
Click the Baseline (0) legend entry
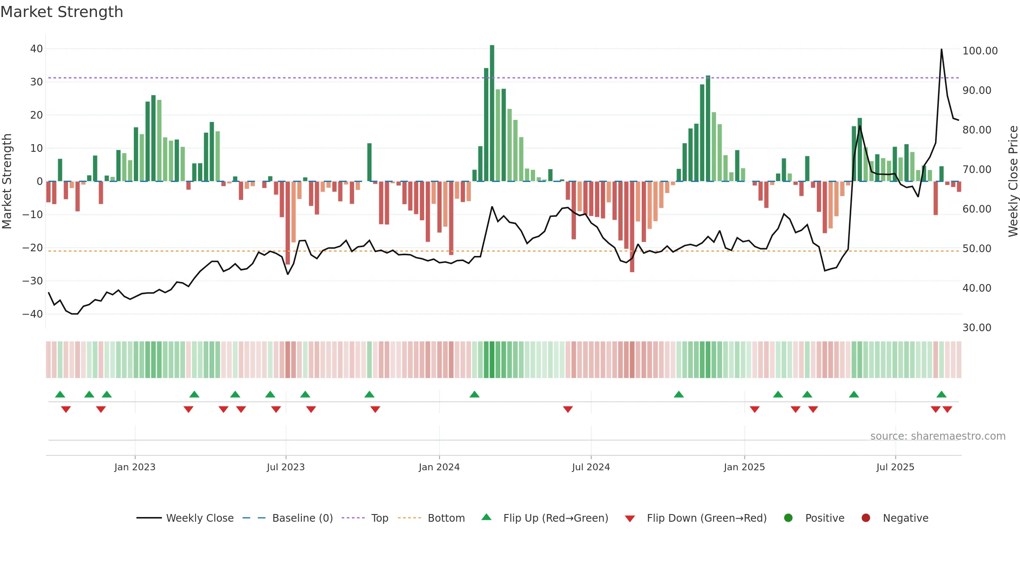(288, 518)
